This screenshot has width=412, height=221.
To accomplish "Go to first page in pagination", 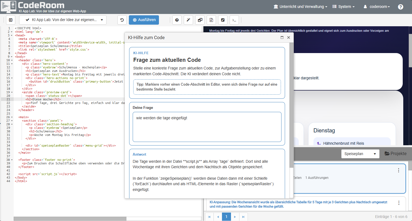I will pos(209,217).
